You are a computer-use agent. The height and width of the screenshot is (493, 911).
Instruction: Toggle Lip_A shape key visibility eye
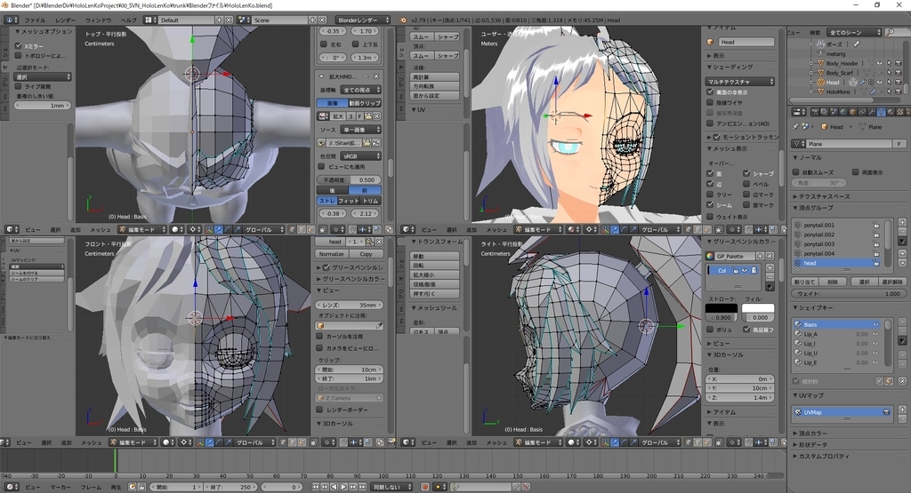pyautogui.click(x=876, y=334)
